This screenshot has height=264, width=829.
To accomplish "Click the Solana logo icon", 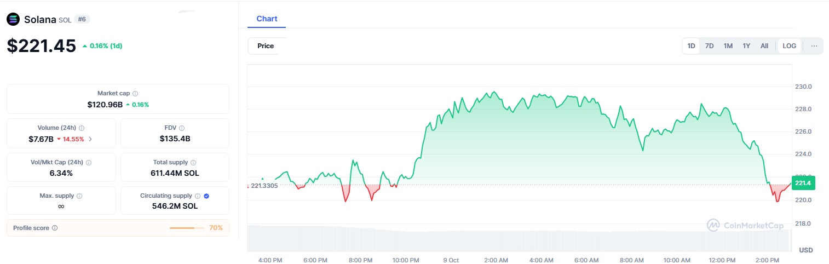I will (13, 19).
